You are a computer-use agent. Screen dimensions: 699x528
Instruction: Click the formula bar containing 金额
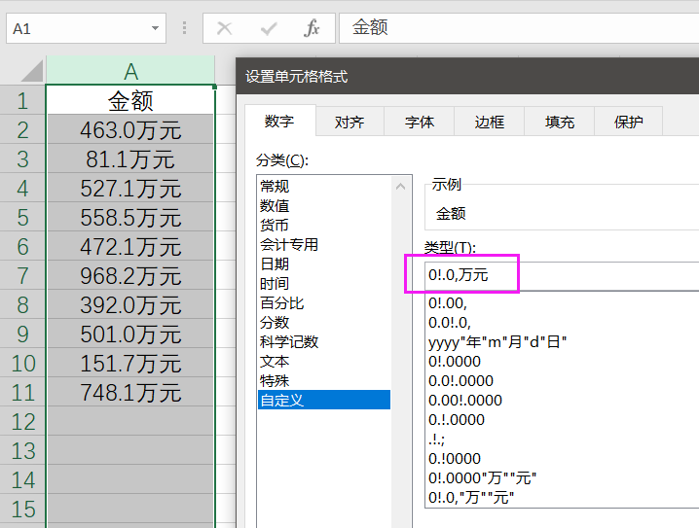coord(519,28)
